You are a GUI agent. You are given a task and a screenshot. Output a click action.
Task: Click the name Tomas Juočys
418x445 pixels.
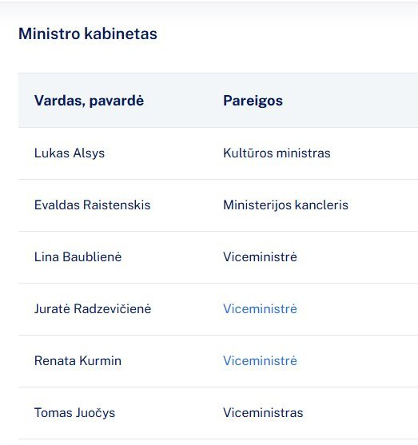[x=74, y=413]
